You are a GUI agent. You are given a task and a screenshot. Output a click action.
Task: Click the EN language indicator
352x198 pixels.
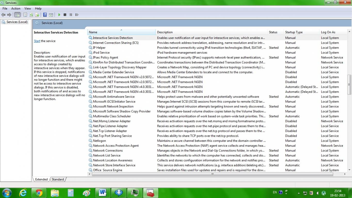275,192
